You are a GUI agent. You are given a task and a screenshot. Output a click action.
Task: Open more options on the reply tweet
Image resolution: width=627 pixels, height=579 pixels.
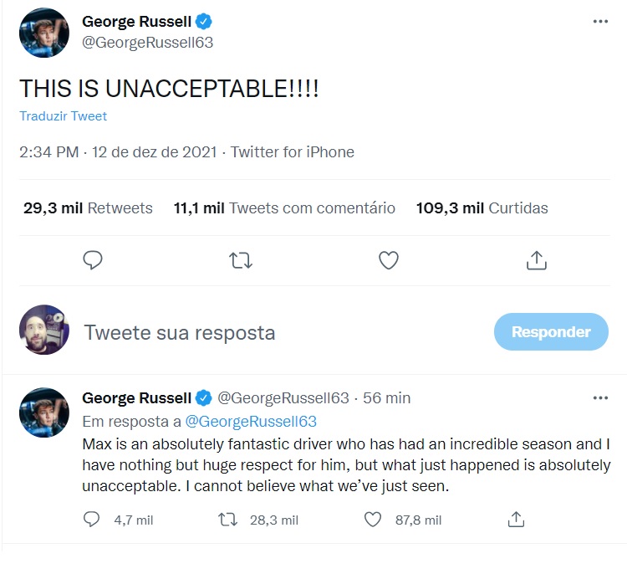(x=600, y=397)
